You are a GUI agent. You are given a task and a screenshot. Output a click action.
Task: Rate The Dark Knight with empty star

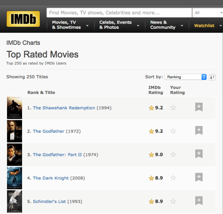(173, 178)
